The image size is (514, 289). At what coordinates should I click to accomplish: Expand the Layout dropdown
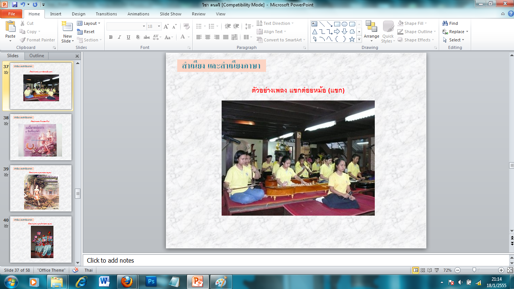tap(89, 23)
